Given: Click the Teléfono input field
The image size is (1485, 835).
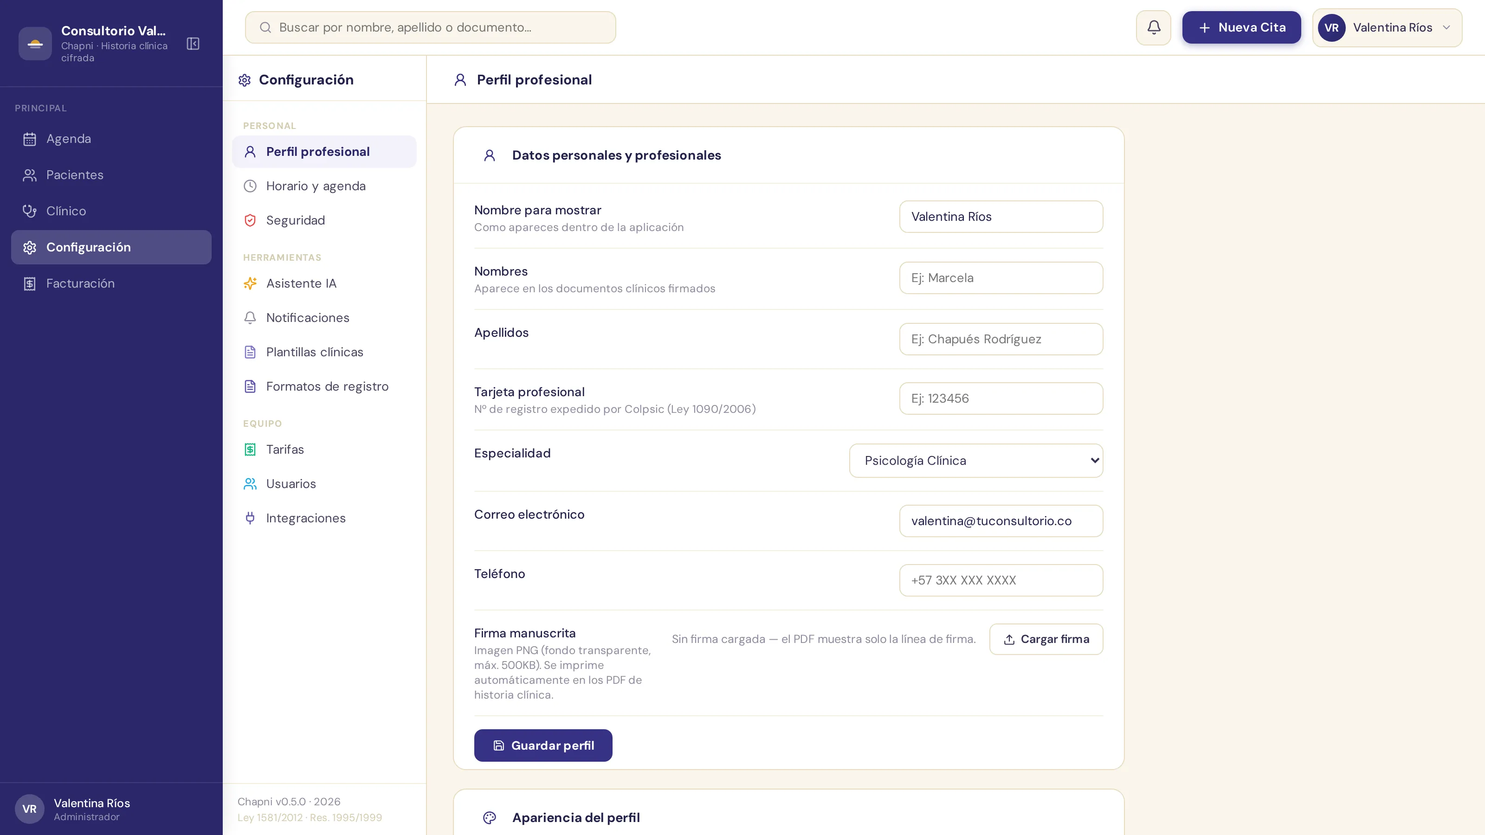Looking at the screenshot, I should (x=1001, y=581).
